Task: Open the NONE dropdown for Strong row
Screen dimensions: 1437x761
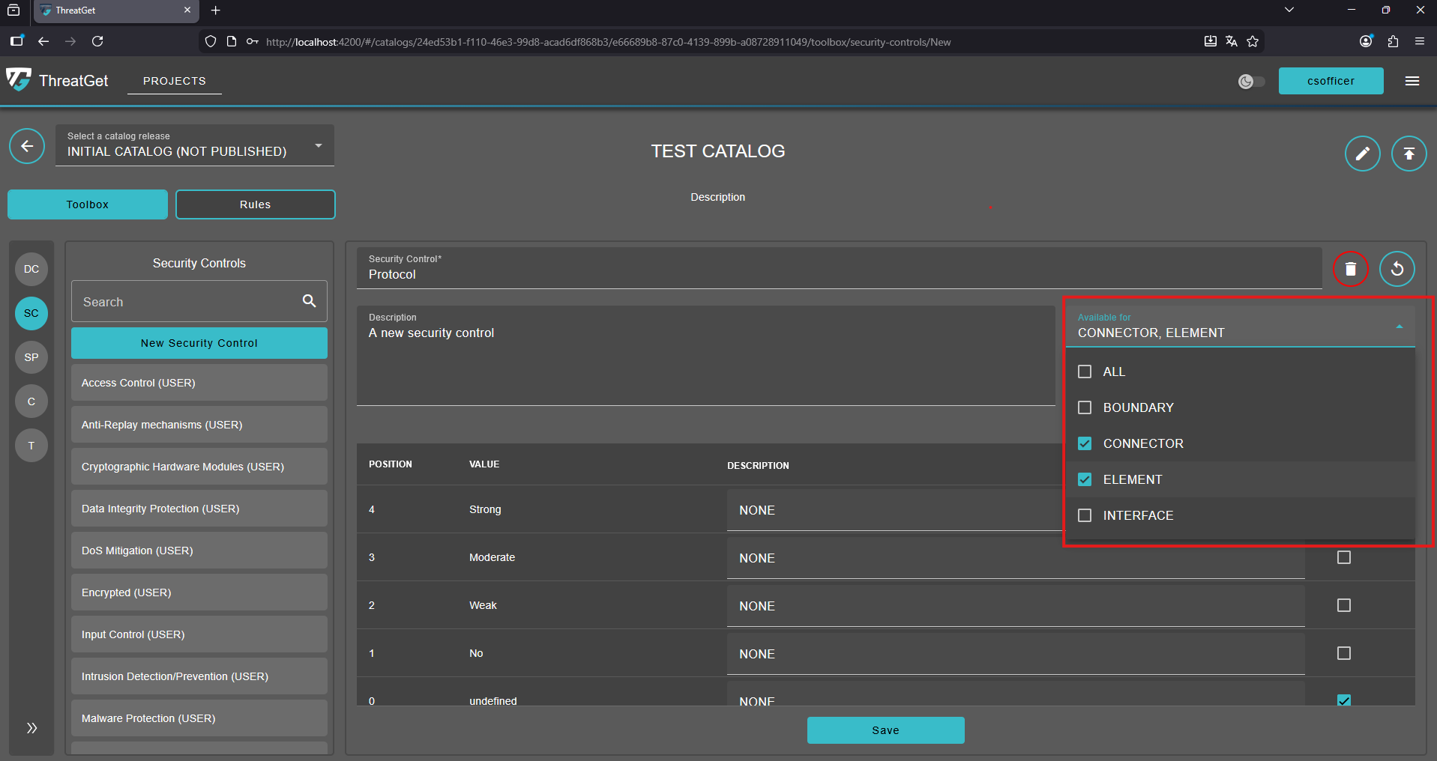Action: coord(892,510)
